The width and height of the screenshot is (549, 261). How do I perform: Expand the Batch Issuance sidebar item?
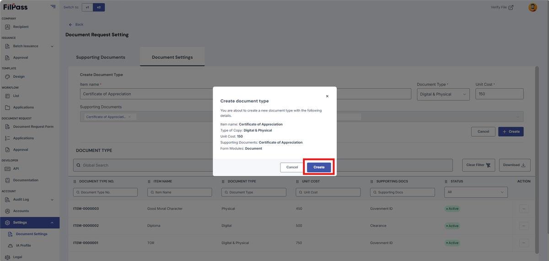[x=30, y=46]
